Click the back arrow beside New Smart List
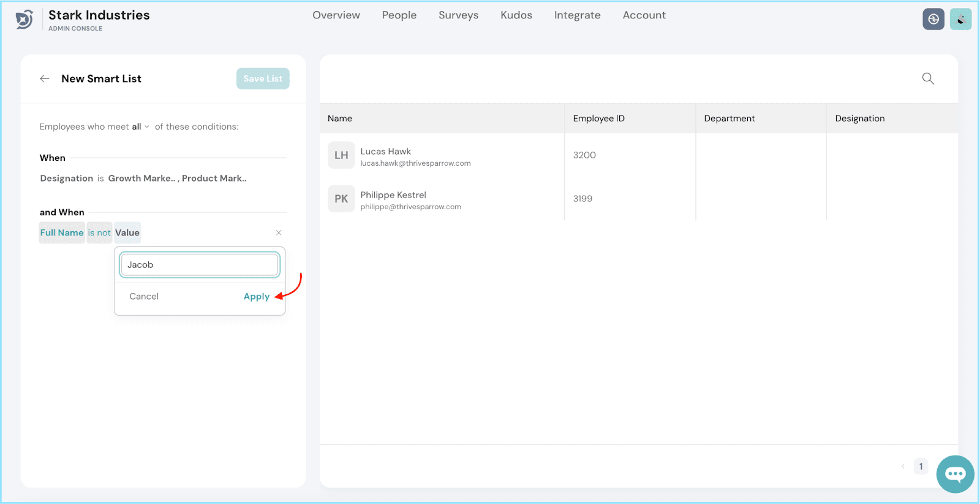 coord(45,79)
